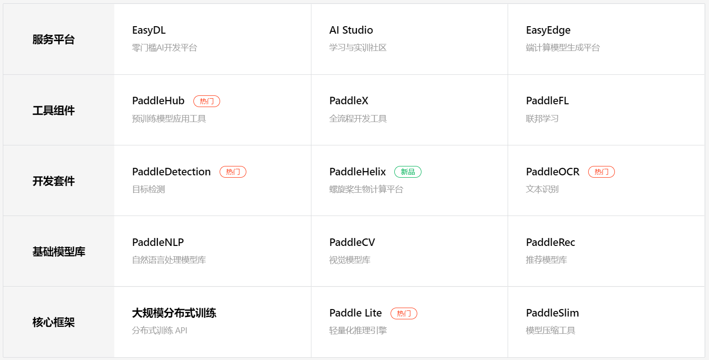Go to the PaddleNLP model library
Image resolution: width=709 pixels, height=360 pixels.
pyautogui.click(x=158, y=243)
